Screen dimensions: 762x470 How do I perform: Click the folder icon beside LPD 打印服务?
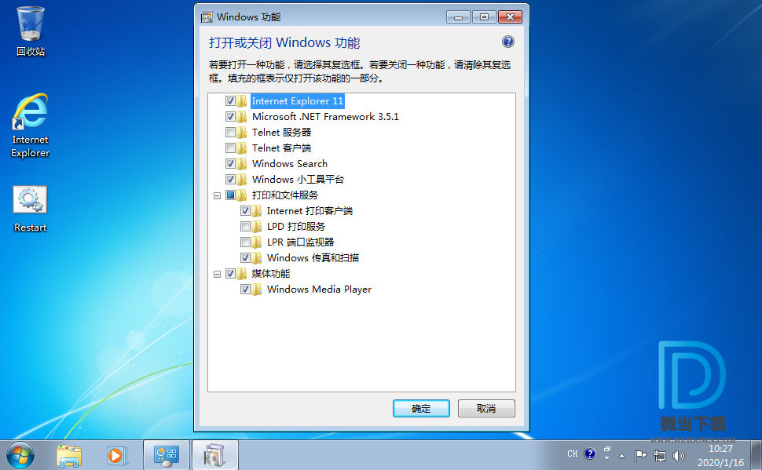coord(257,226)
